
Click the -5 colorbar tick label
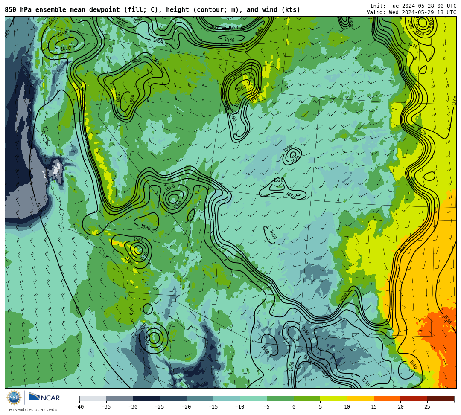266,407
